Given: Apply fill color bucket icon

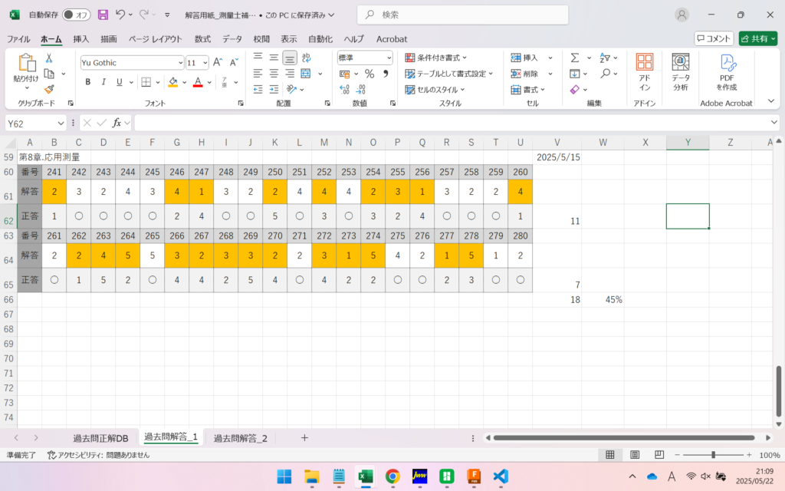Looking at the screenshot, I should coord(172,81).
